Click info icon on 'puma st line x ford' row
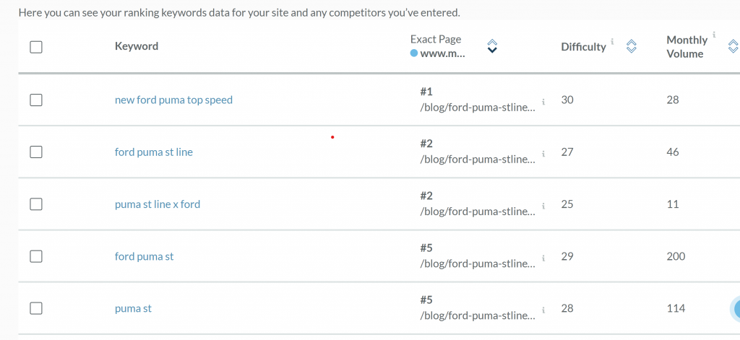The width and height of the screenshot is (740, 340). (543, 206)
